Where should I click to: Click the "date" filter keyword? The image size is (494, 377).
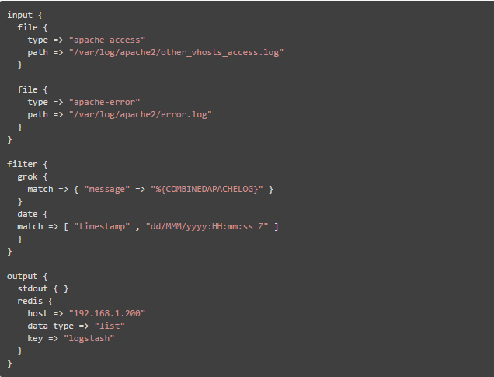tap(27, 214)
